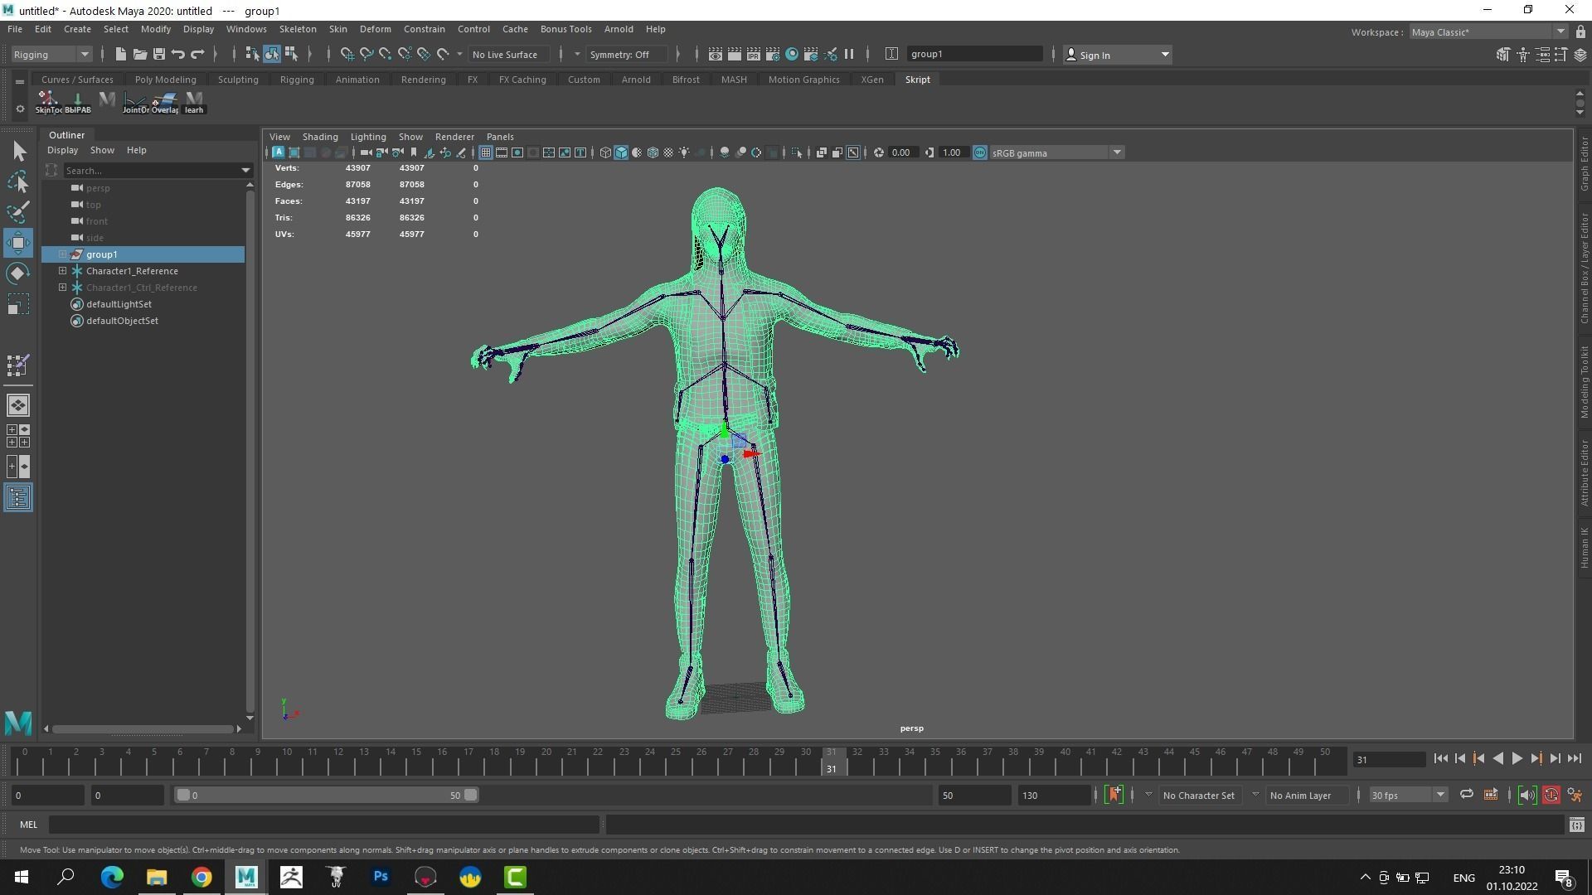The height and width of the screenshot is (895, 1592).
Task: Toggle the Auto Keyframe button
Action: click(1551, 796)
